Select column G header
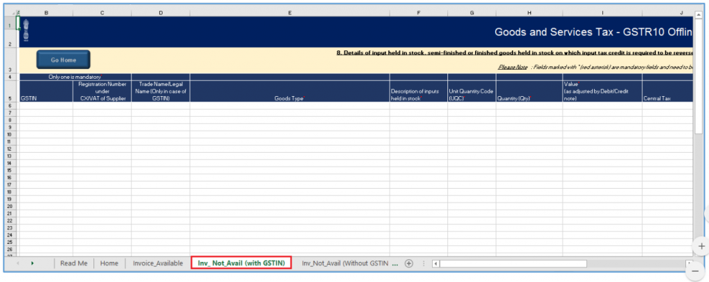 (472, 13)
